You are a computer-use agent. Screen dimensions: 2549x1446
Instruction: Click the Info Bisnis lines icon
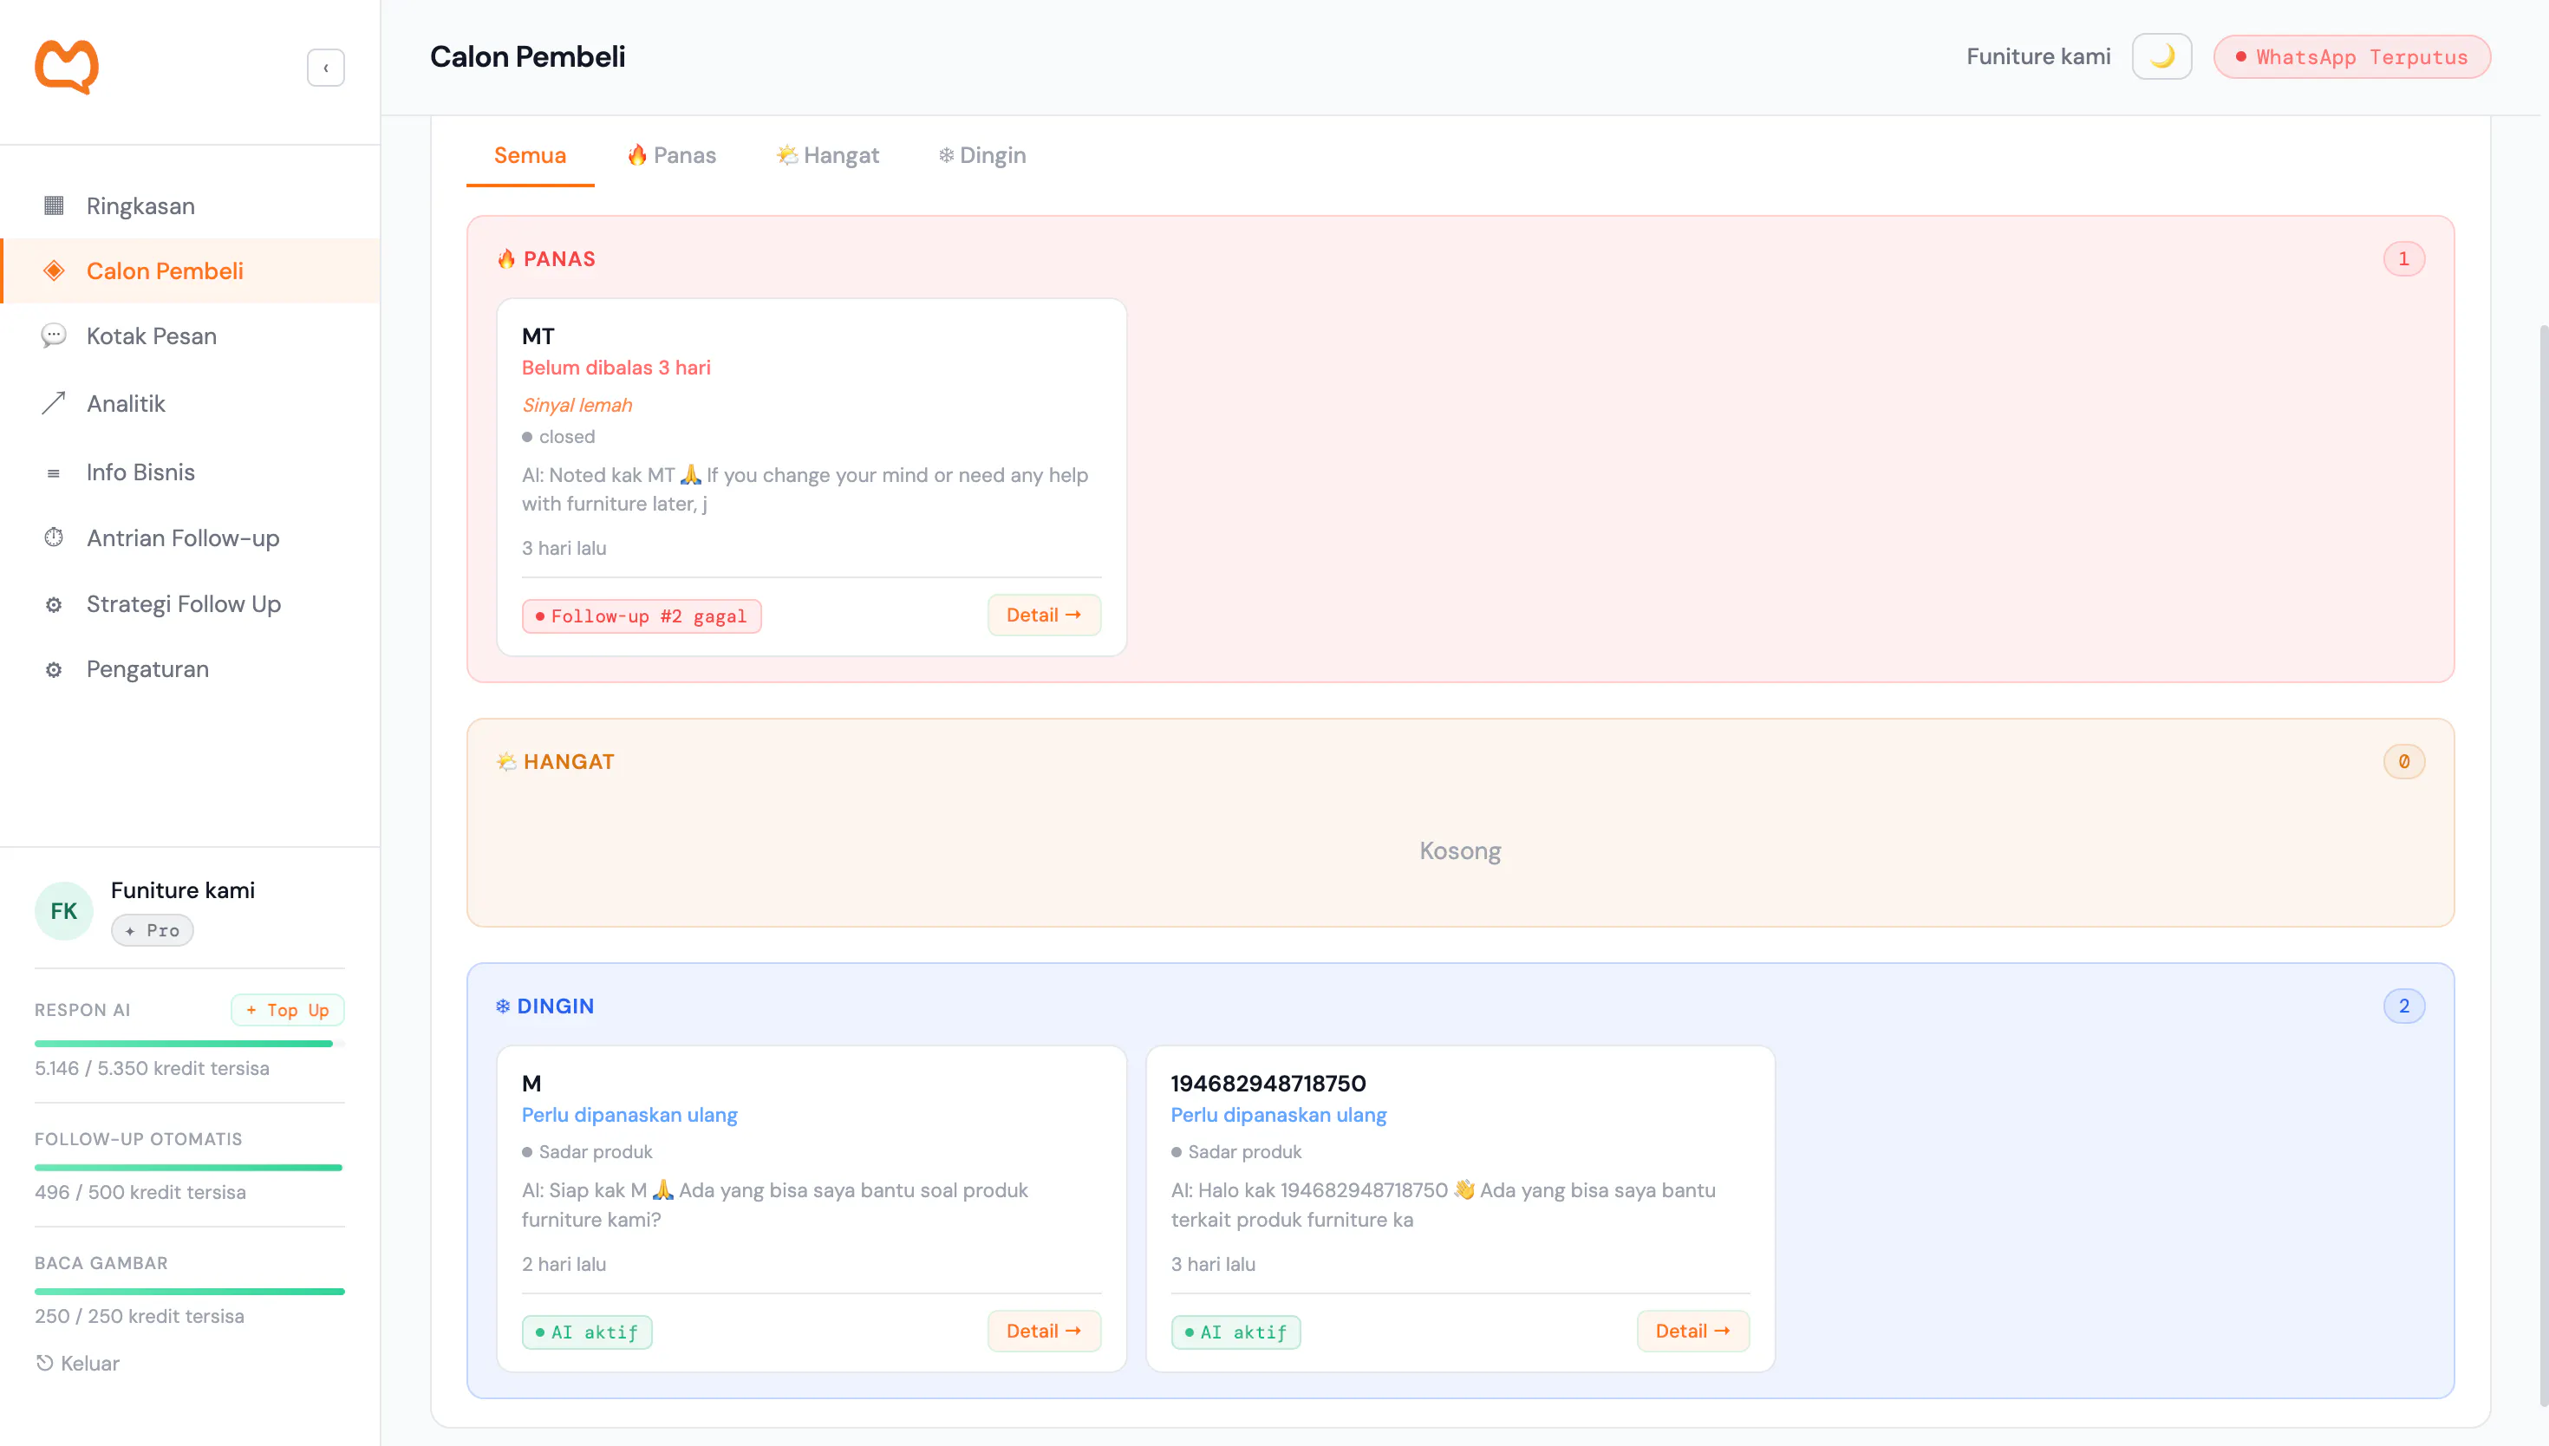point(54,472)
